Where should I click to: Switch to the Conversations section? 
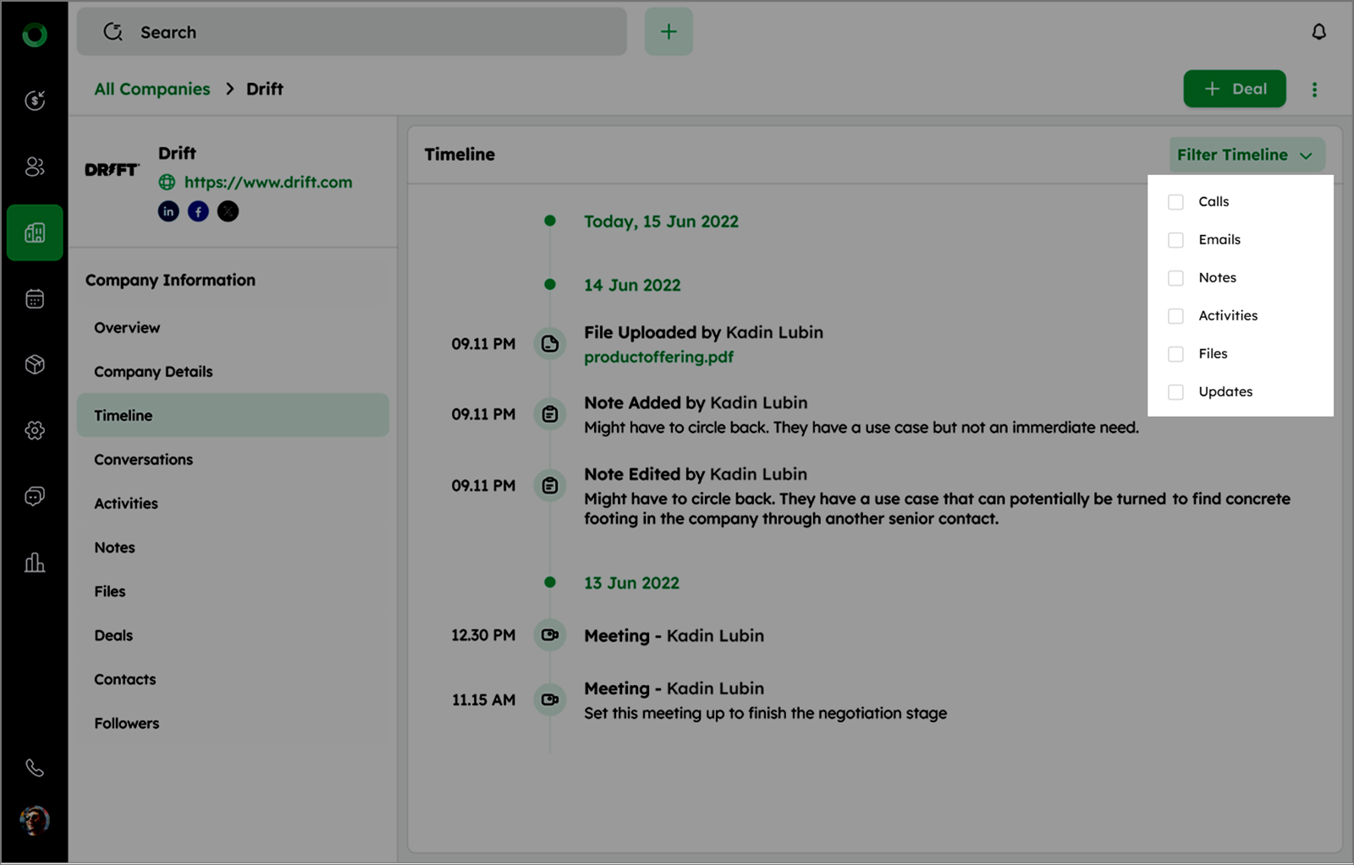[144, 460]
